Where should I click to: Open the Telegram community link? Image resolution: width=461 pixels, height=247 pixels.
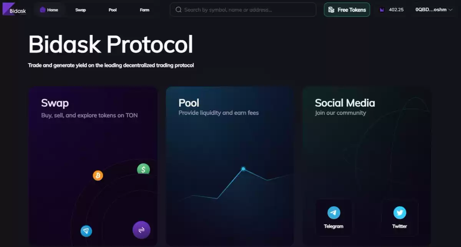click(x=333, y=217)
